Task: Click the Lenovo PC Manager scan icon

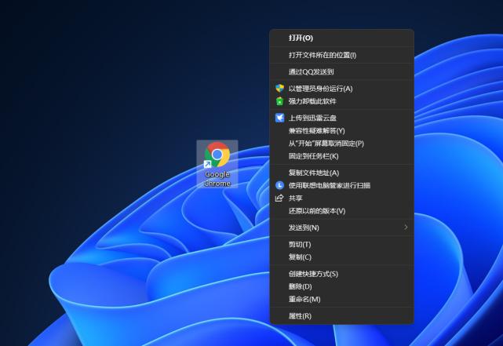Action: (x=279, y=185)
